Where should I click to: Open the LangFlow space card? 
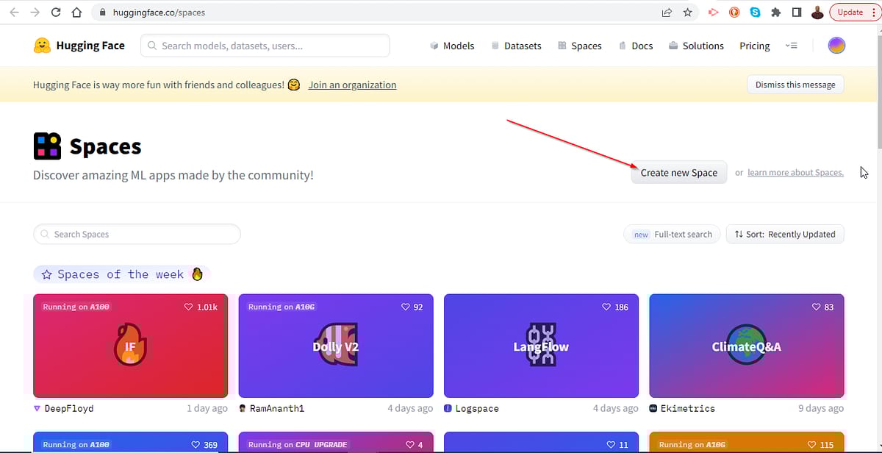tap(541, 346)
